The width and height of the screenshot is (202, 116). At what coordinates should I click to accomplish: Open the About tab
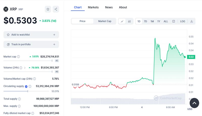(x=123, y=7)
